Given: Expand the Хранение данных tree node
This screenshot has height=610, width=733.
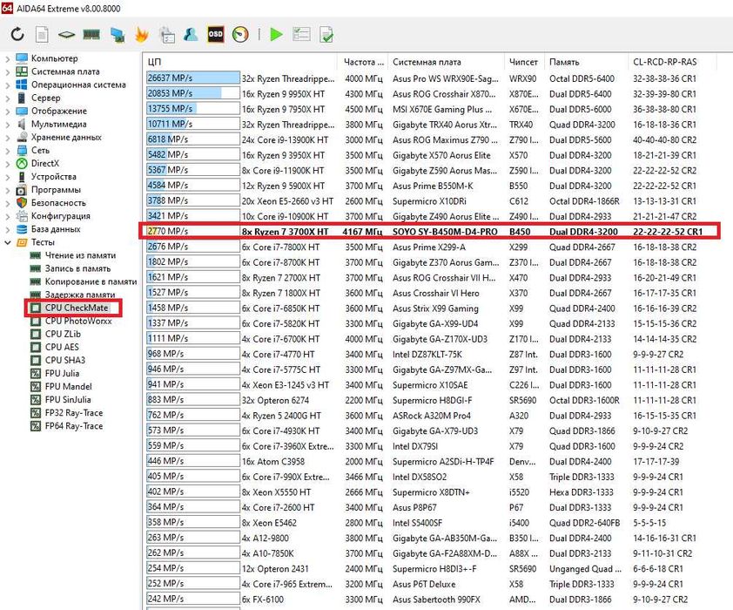Looking at the screenshot, I should tap(8, 138).
